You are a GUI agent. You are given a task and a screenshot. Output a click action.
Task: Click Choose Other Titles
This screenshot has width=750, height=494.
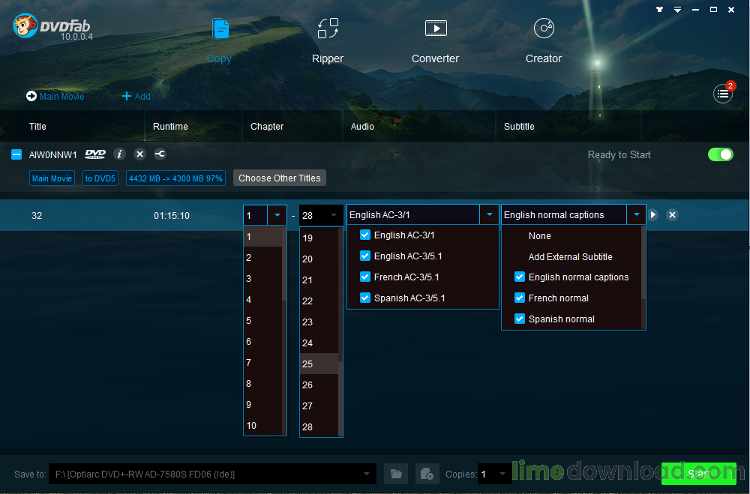[279, 178]
